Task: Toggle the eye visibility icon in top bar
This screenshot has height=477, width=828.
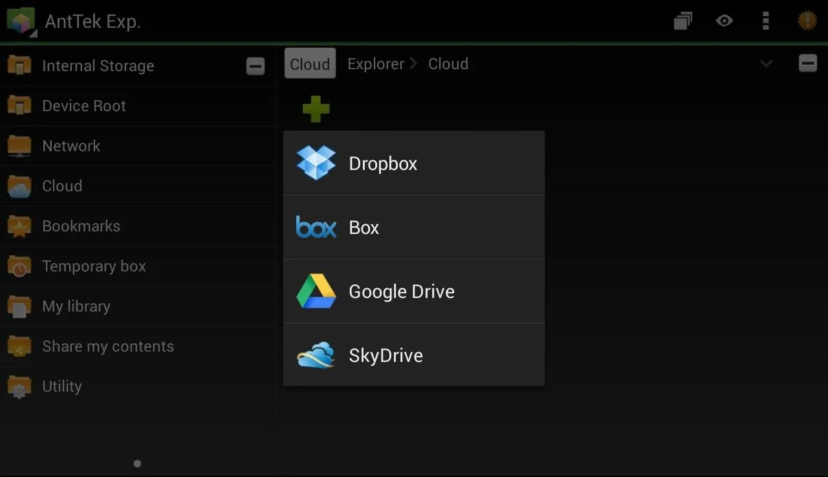Action: pyautogui.click(x=724, y=21)
